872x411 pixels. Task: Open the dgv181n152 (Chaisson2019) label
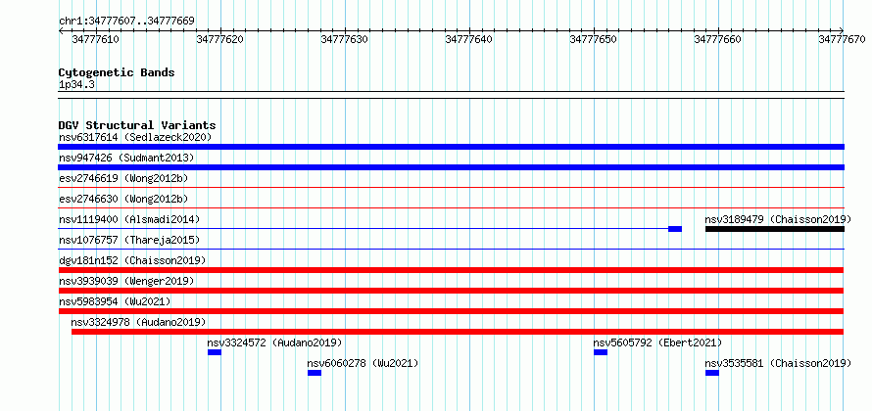click(x=132, y=260)
